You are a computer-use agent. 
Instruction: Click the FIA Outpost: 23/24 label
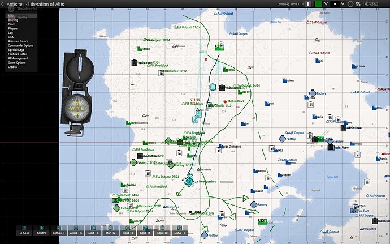click(166, 177)
